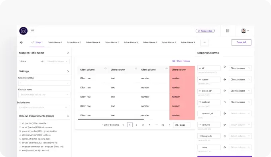The height and width of the screenshot is (157, 271).
Task: Toggle Show hidden columns
Action: point(181,61)
